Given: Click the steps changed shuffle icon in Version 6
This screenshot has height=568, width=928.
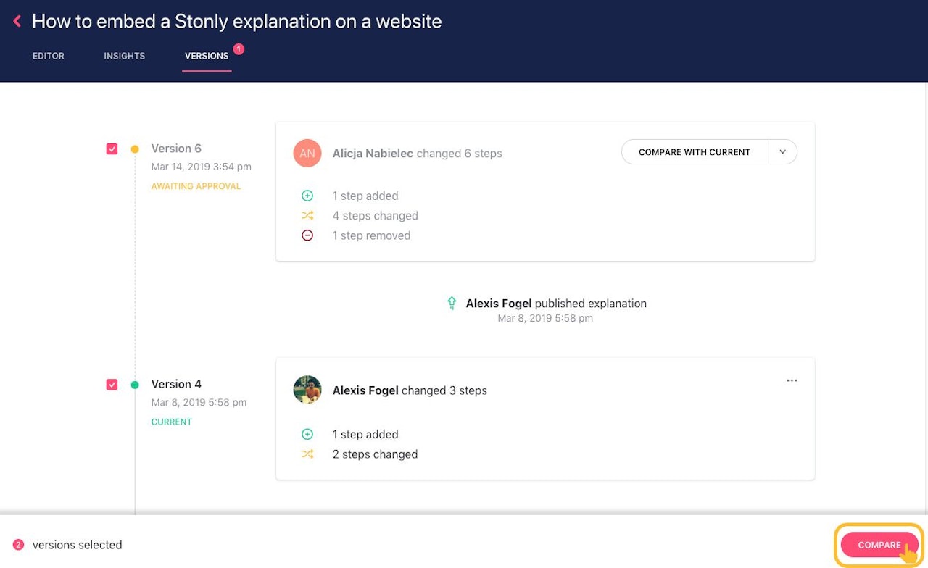Looking at the screenshot, I should pyautogui.click(x=307, y=215).
